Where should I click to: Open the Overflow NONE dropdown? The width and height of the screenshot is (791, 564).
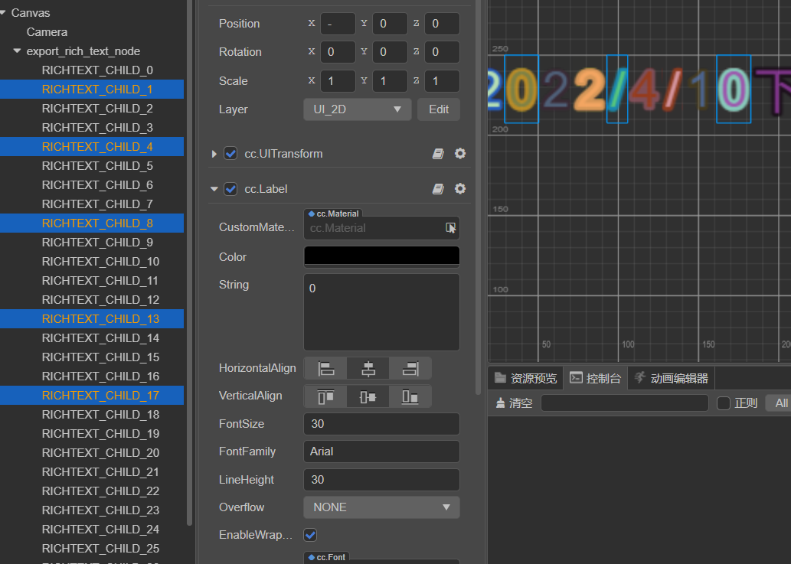click(x=381, y=507)
